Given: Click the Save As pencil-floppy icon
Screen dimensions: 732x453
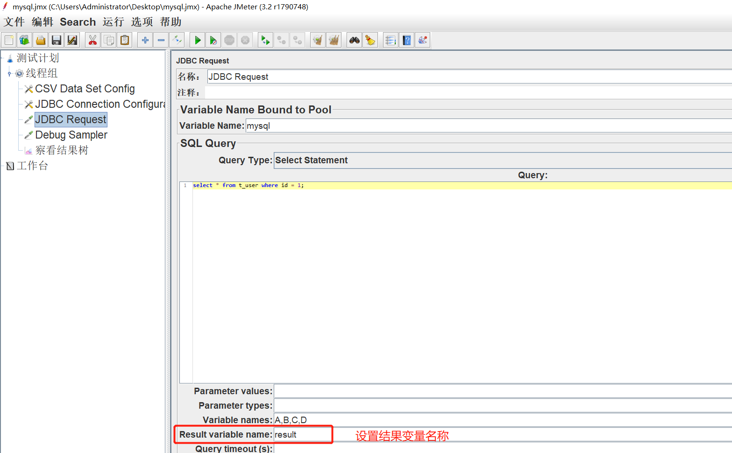Looking at the screenshot, I should coord(72,40).
